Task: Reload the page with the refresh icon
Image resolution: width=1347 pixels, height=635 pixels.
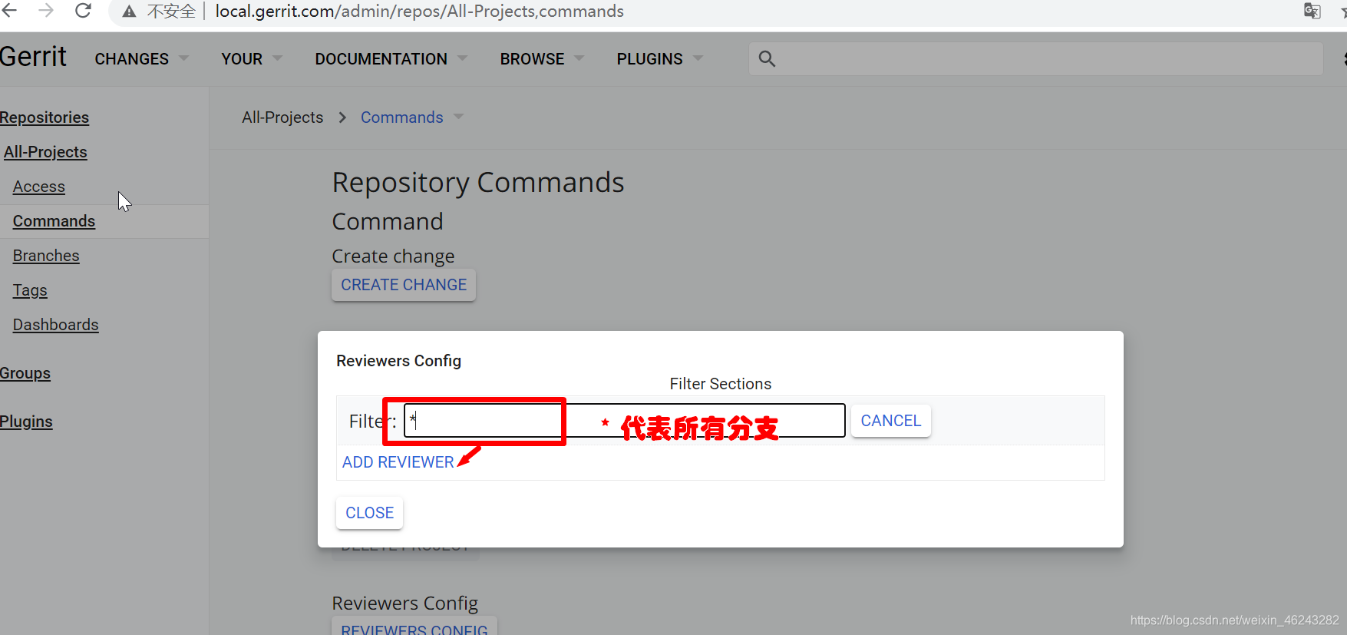Action: 83,11
